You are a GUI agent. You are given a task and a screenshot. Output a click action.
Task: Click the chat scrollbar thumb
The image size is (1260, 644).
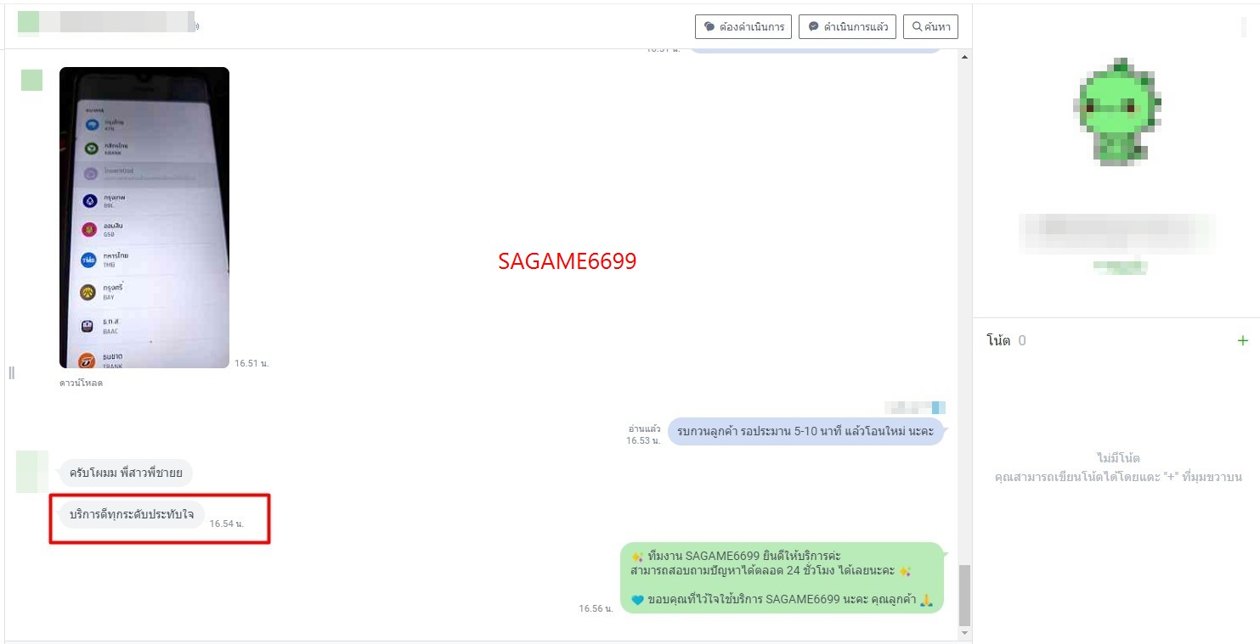963,595
